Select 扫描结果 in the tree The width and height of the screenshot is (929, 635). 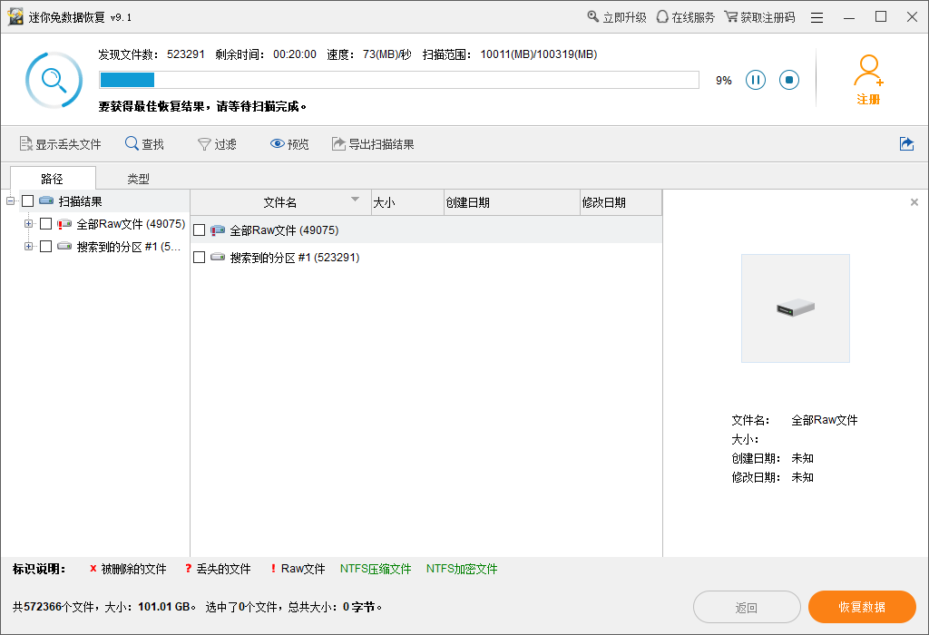click(80, 201)
